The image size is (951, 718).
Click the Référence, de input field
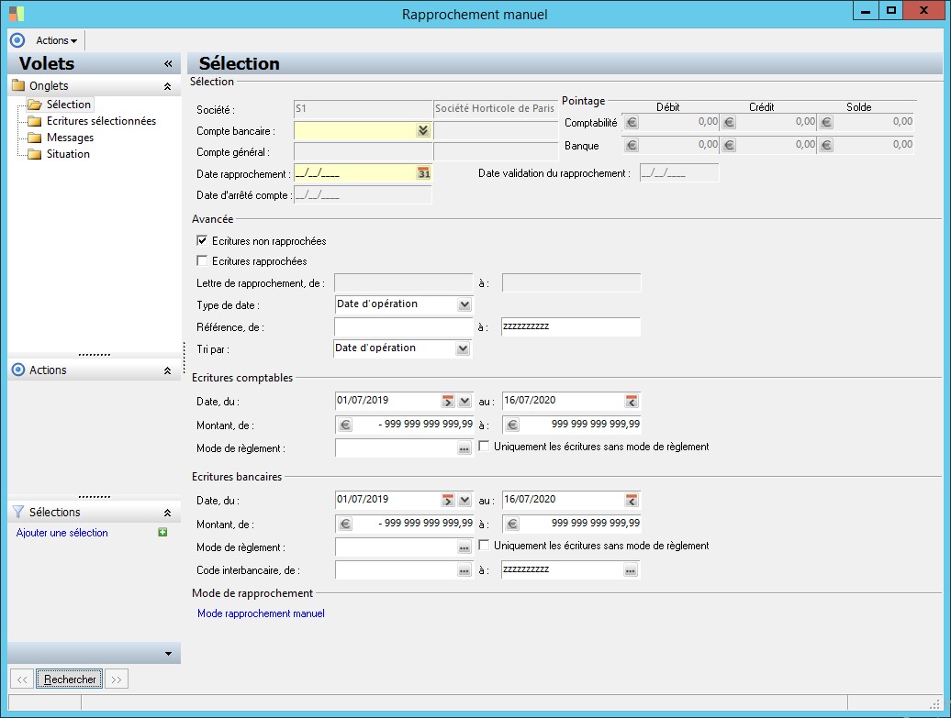pyautogui.click(x=404, y=327)
